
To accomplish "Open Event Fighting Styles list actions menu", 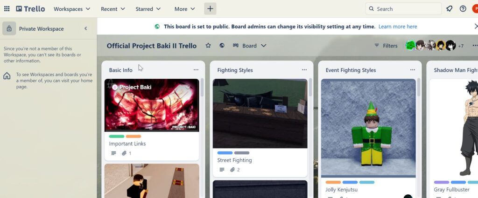I will 413,70.
